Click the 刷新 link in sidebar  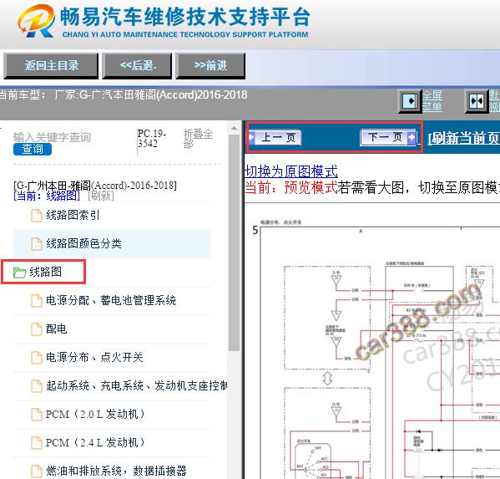[100, 196]
